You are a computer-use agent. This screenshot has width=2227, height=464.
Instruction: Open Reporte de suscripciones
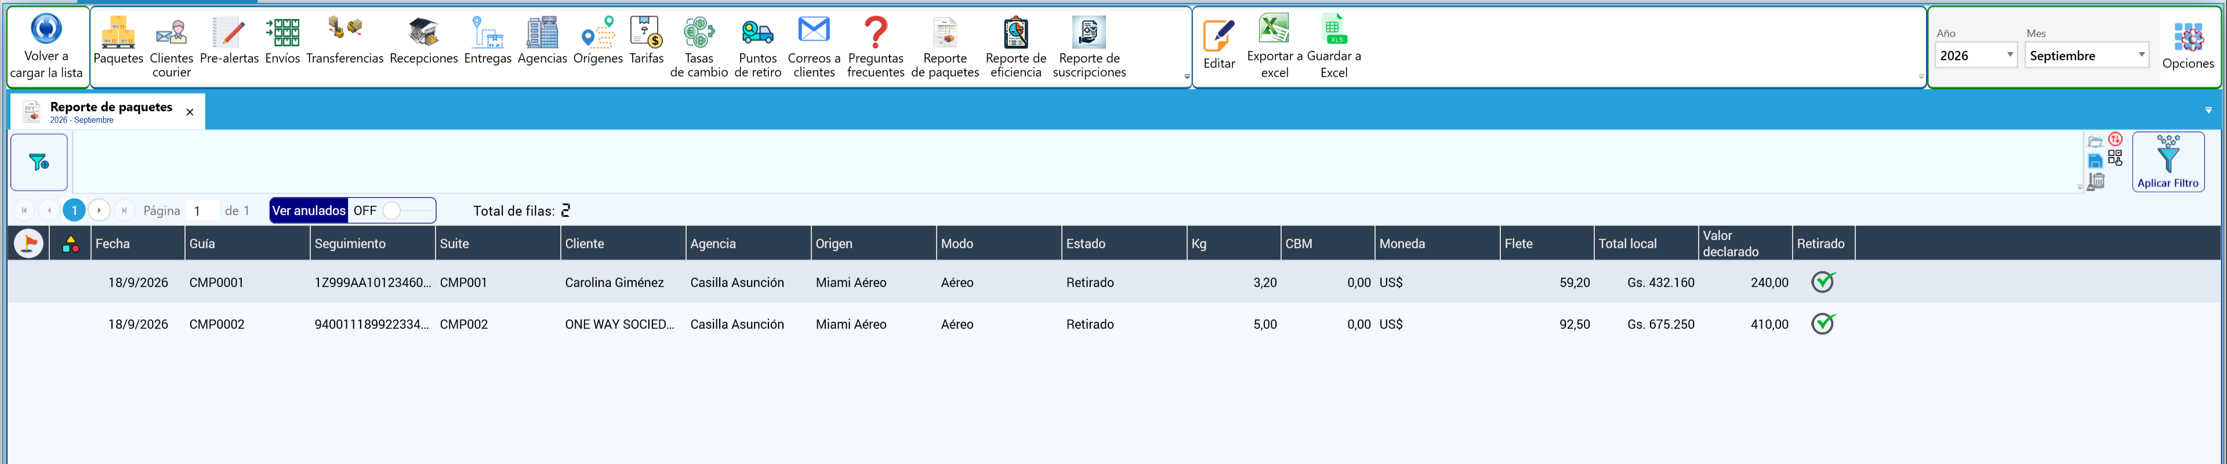tap(1089, 48)
